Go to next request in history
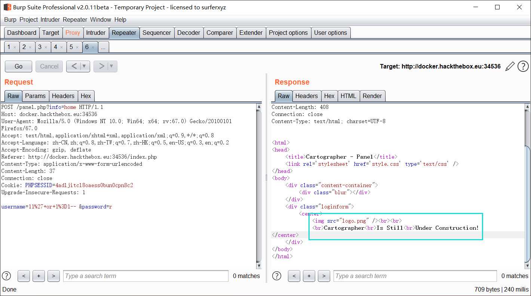Viewport: 531px width, 296px height. (101, 66)
